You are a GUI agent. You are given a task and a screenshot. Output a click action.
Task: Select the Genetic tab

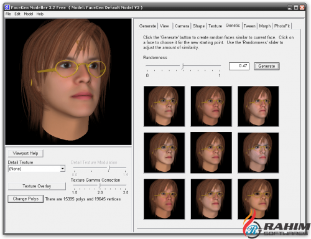click(233, 26)
